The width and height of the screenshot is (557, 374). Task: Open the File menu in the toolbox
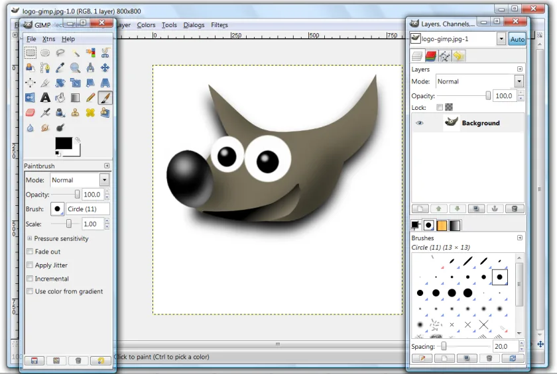31,39
